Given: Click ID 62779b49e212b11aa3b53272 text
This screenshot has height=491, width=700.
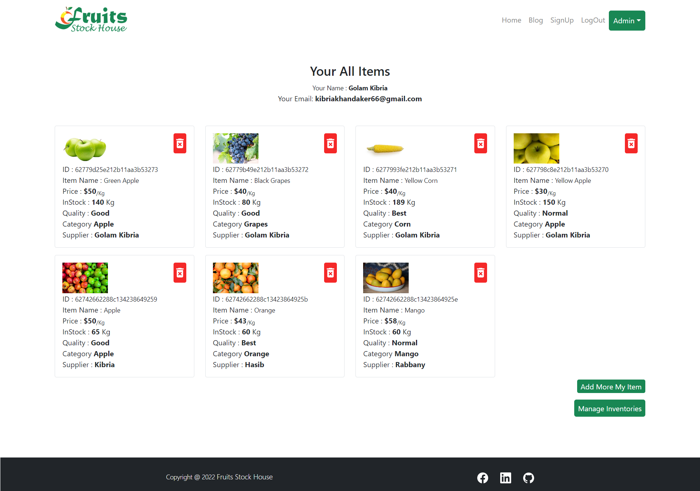Looking at the screenshot, I should pyautogui.click(x=261, y=170).
